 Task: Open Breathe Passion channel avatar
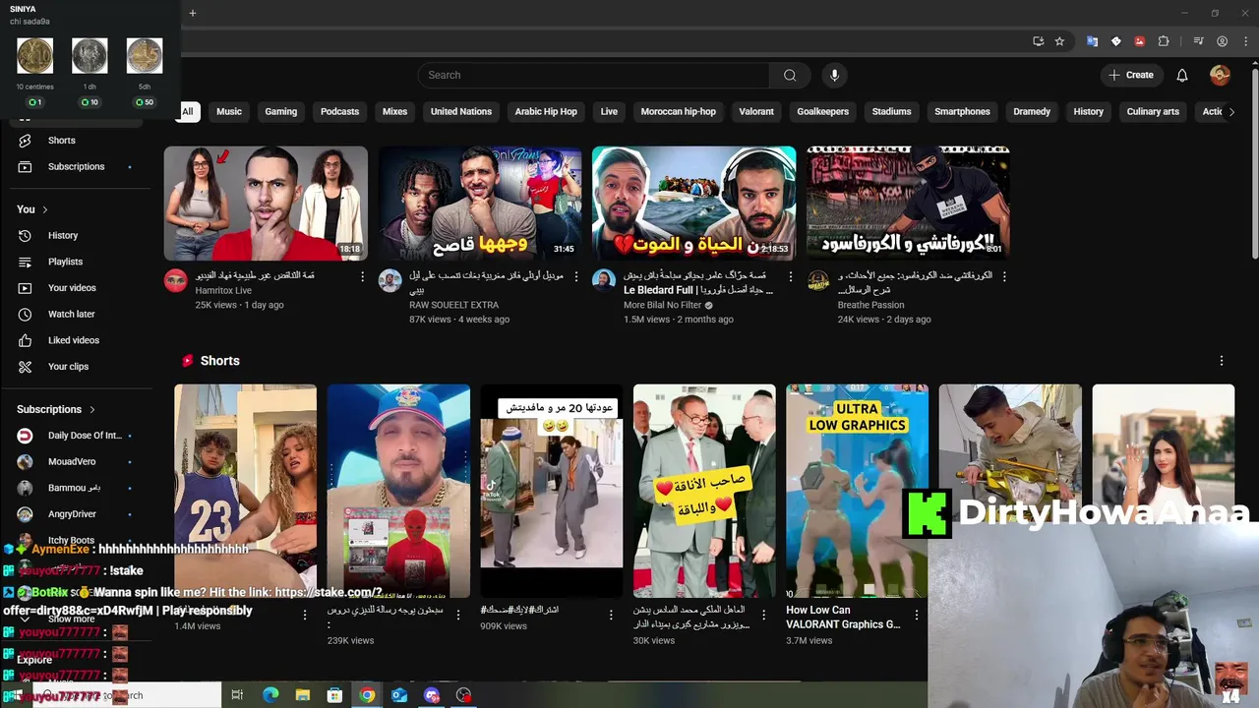[x=818, y=280]
